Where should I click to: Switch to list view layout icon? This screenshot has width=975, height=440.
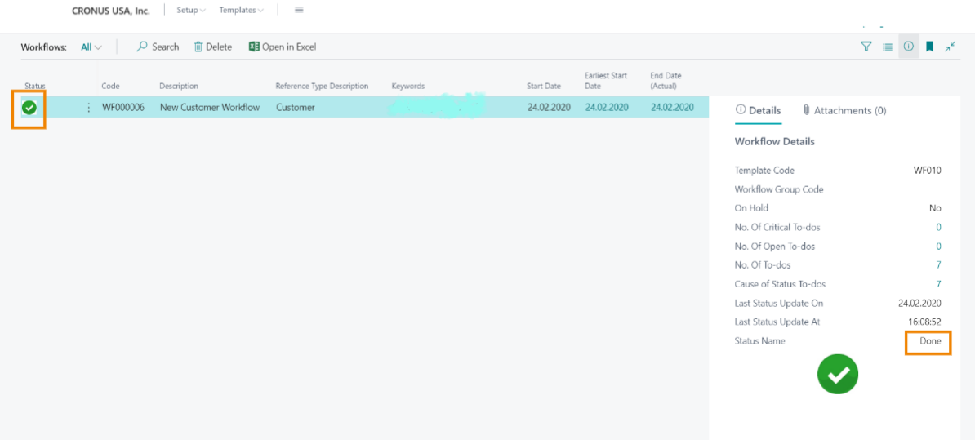[x=888, y=47]
